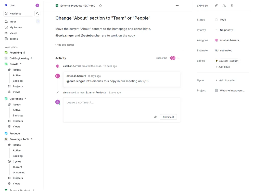Screen dimensions: 255x191
Task: Attach a file with the paperclip icon
Action: (155, 117)
